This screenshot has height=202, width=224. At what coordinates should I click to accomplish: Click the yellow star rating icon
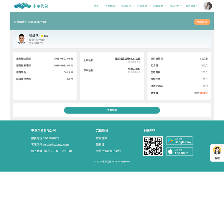(42, 36)
